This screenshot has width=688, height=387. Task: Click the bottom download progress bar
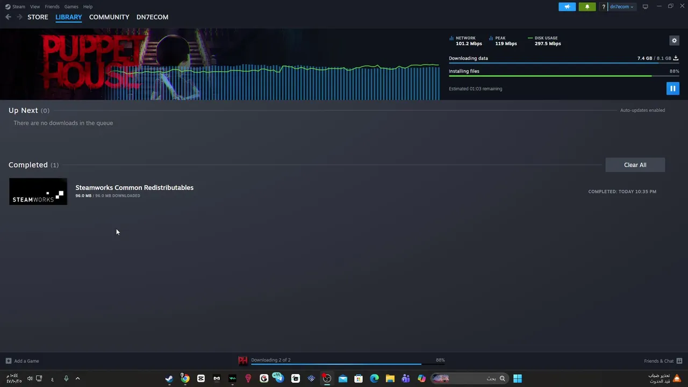[x=348, y=364]
